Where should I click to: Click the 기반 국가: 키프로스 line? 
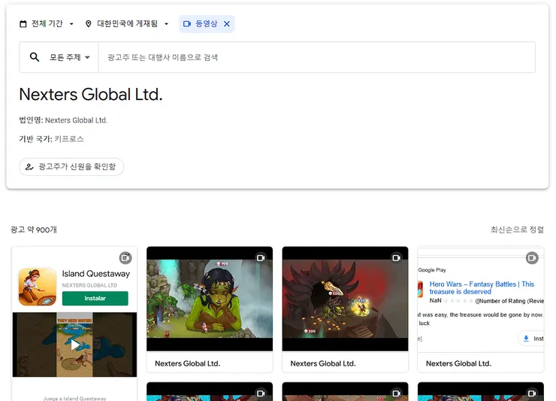pyautogui.click(x=51, y=139)
